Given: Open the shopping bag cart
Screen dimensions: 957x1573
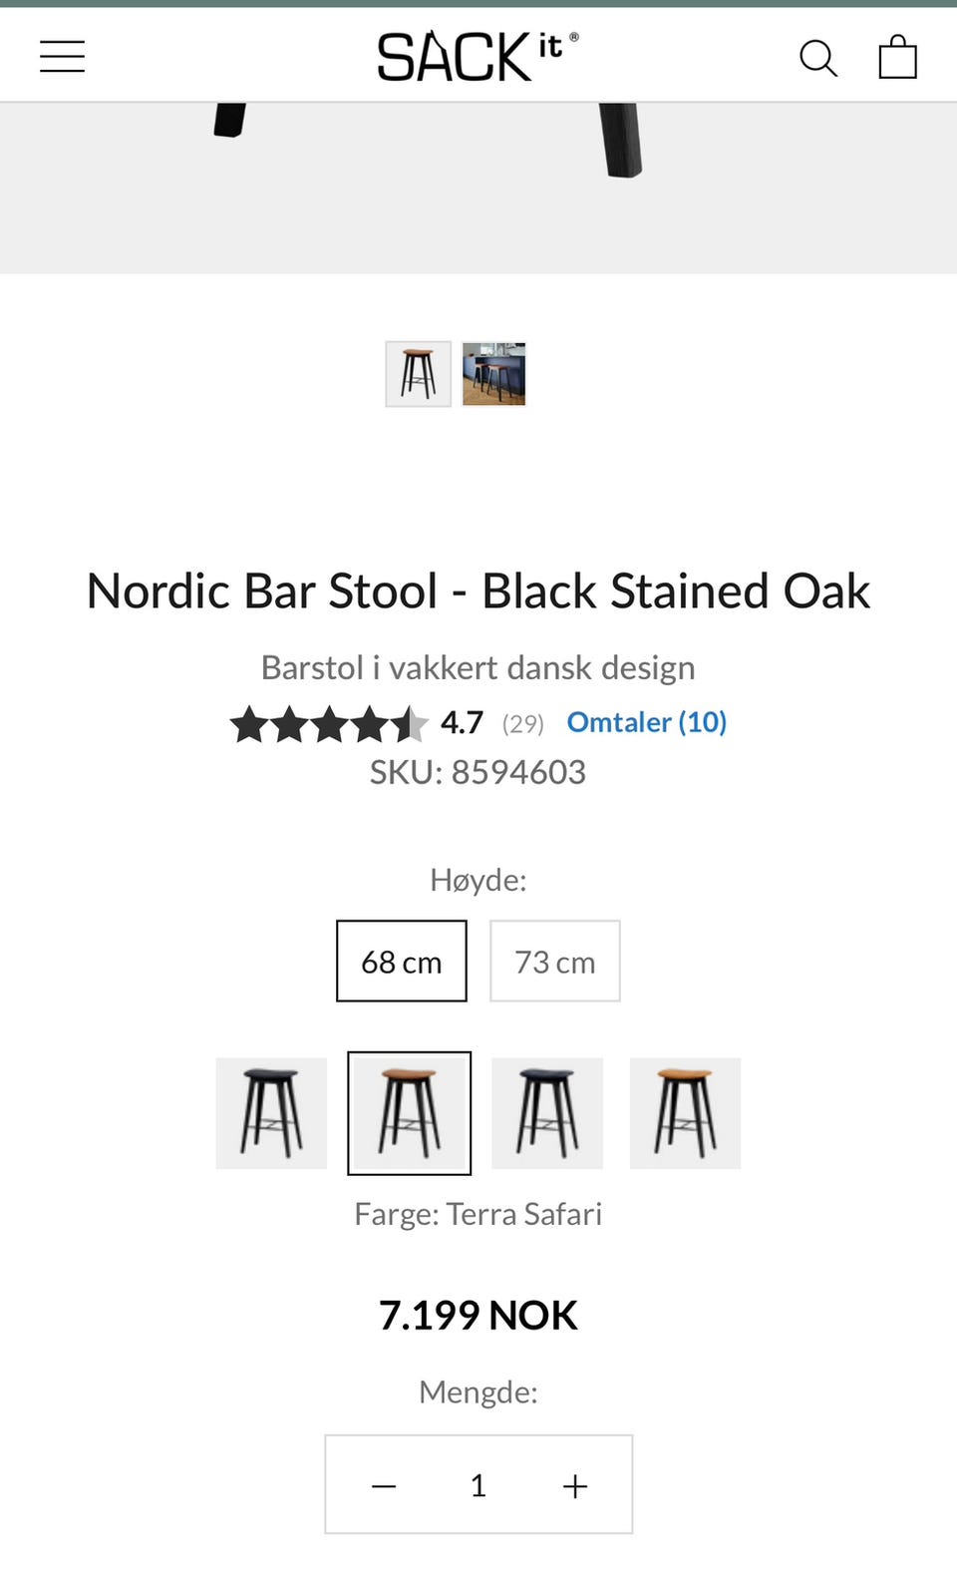Looking at the screenshot, I should pyautogui.click(x=897, y=57).
